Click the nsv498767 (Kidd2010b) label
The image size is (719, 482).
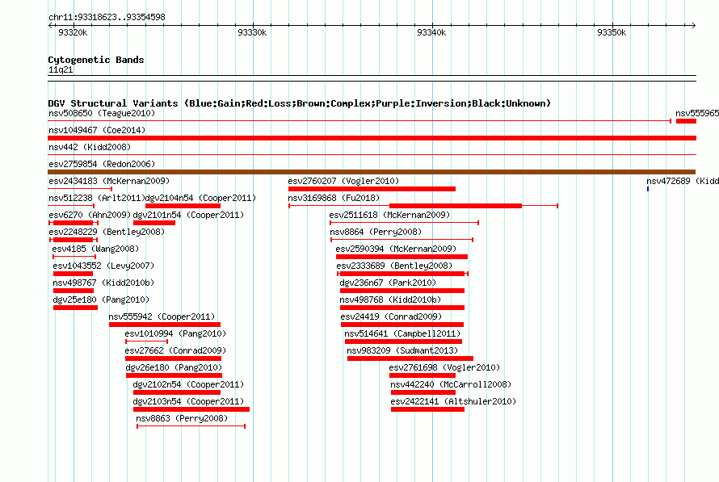click(x=103, y=283)
